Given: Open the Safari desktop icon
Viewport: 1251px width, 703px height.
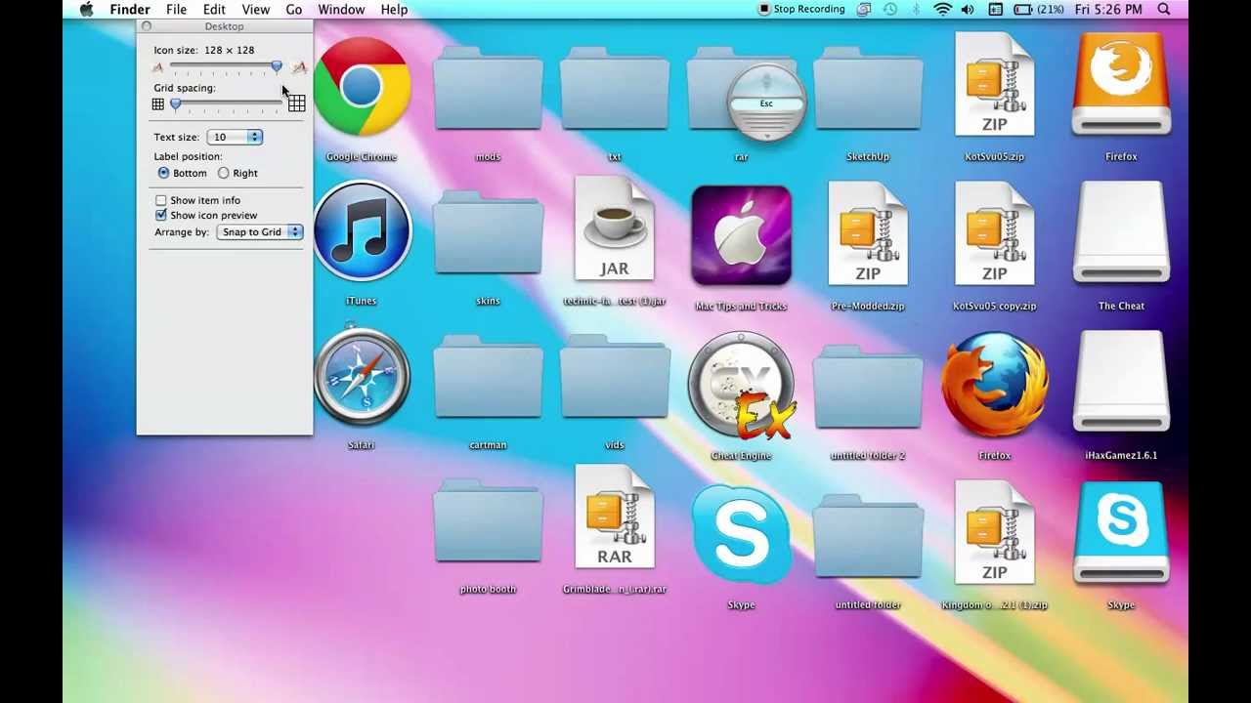Looking at the screenshot, I should click(x=362, y=377).
